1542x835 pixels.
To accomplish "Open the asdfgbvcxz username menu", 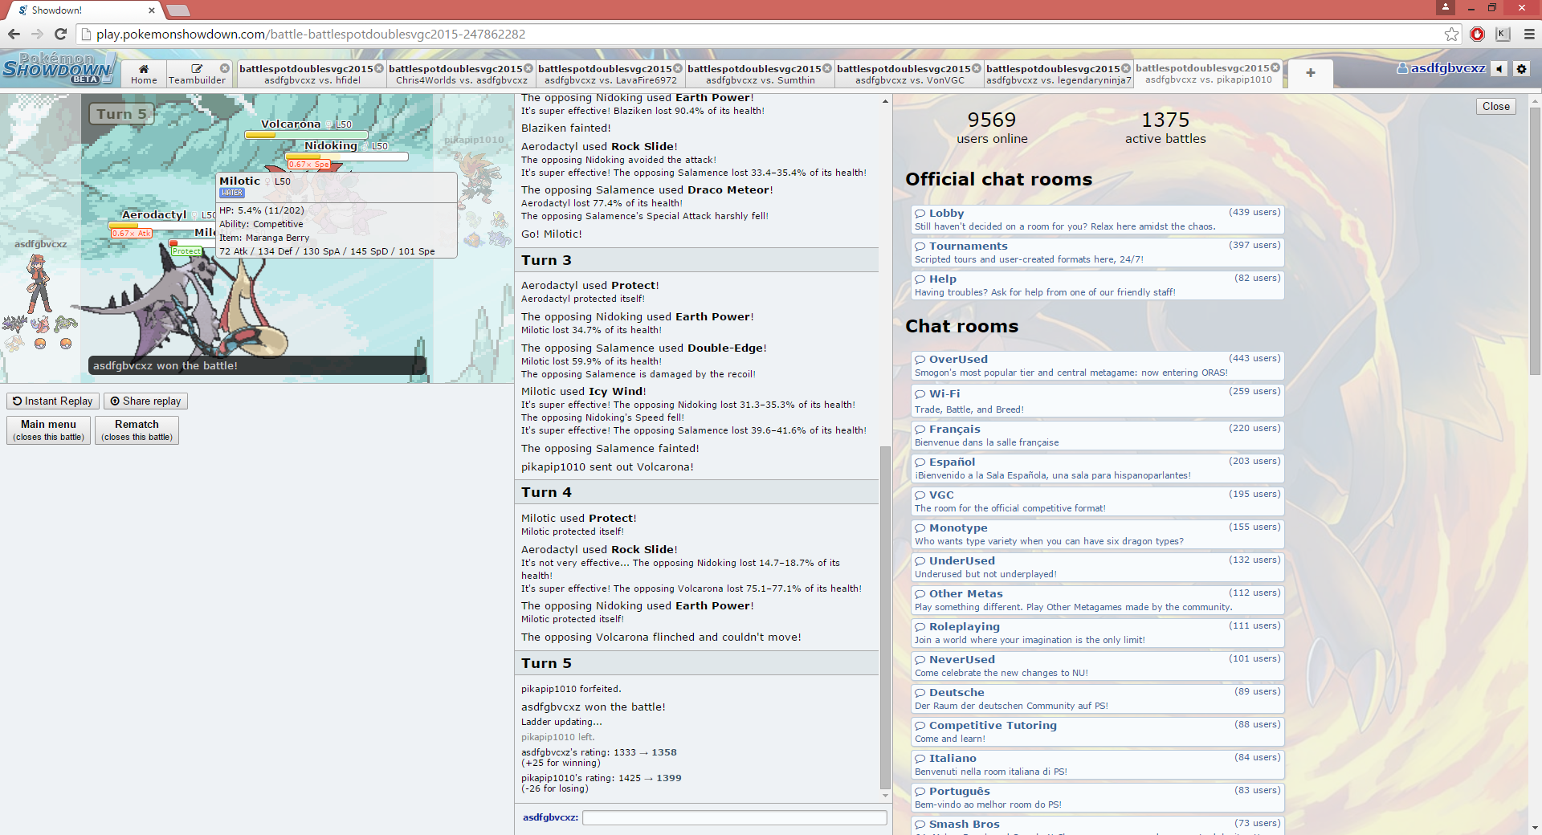I will (1442, 68).
